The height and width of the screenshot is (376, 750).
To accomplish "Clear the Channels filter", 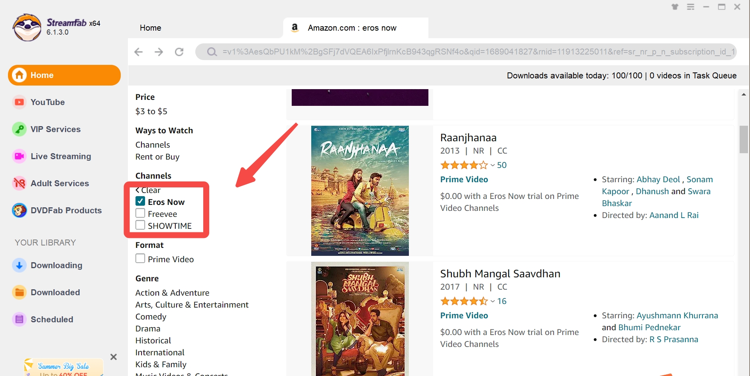I will pos(148,190).
